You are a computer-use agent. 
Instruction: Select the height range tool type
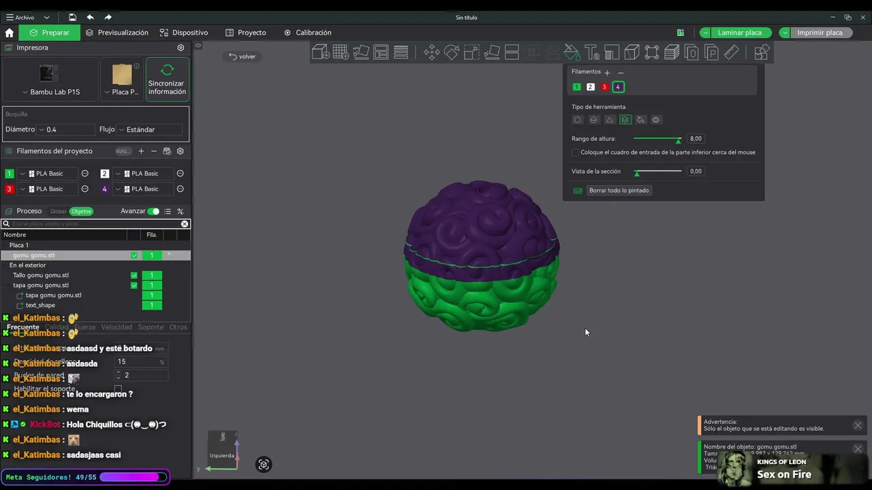click(x=625, y=120)
